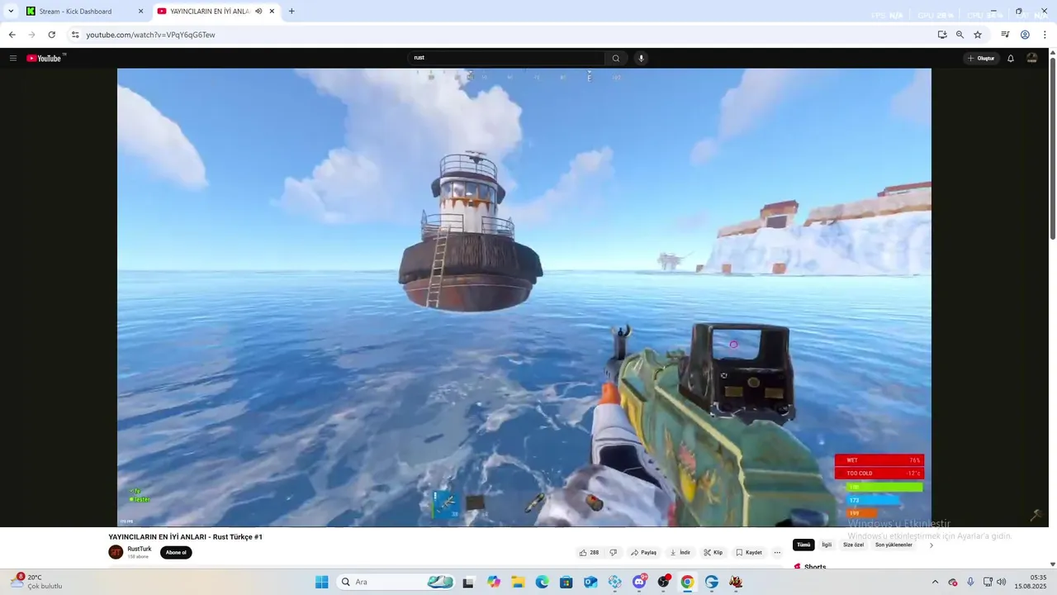Share the video using Paylaş

[644, 552]
